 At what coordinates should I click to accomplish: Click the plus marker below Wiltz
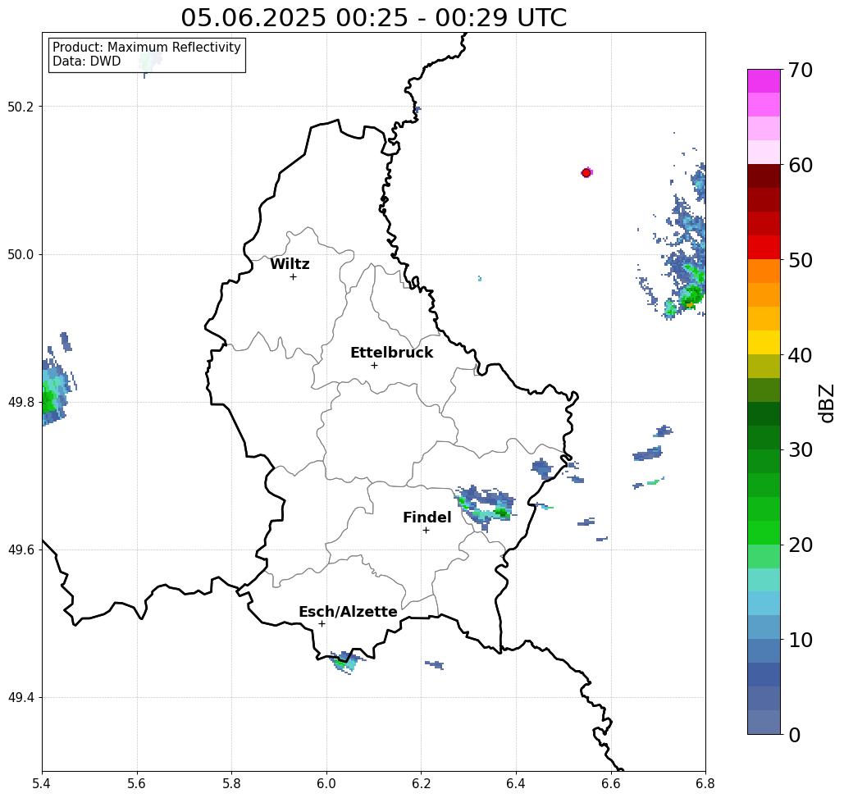pyautogui.click(x=294, y=276)
